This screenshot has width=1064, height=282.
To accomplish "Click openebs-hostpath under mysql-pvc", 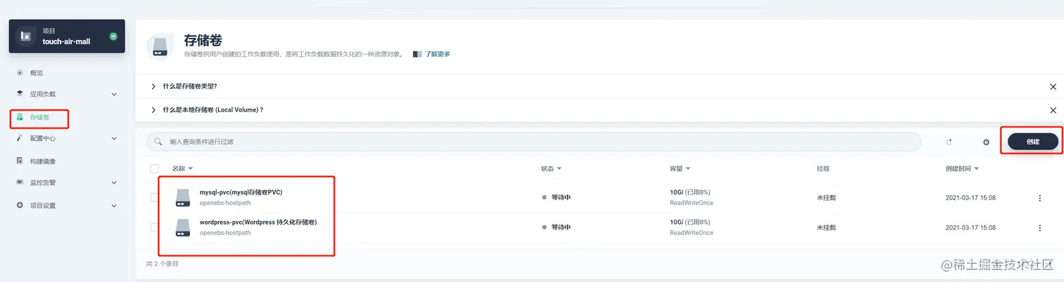I will [225, 203].
